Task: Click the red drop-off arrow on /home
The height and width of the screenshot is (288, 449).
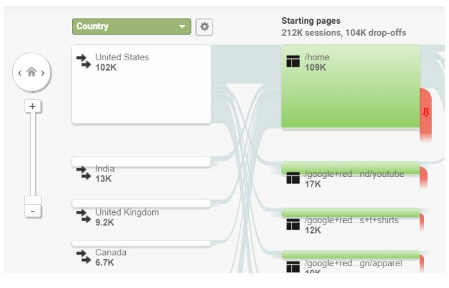Action: (426, 112)
